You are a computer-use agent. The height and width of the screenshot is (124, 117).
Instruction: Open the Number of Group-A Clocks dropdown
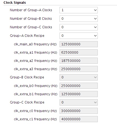[x=79, y=10]
